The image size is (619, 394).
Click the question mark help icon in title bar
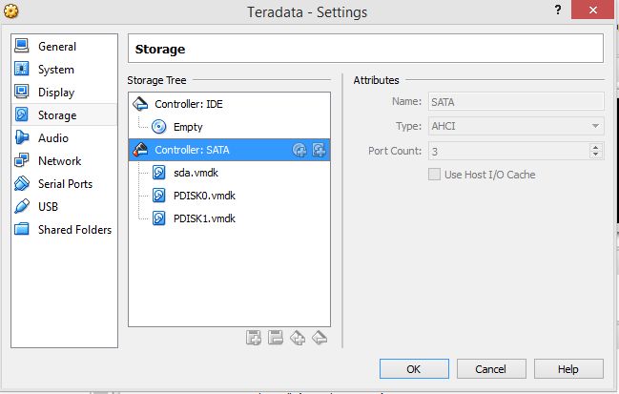(x=558, y=10)
